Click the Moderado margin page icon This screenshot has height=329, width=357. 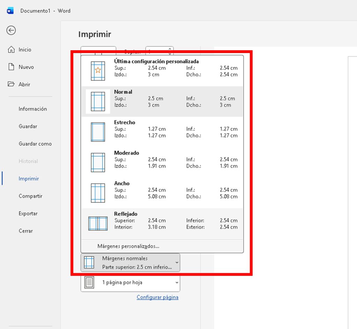(x=98, y=162)
